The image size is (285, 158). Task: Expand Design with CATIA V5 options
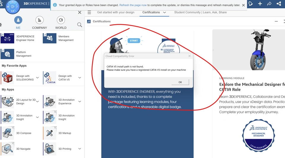coord(80,78)
